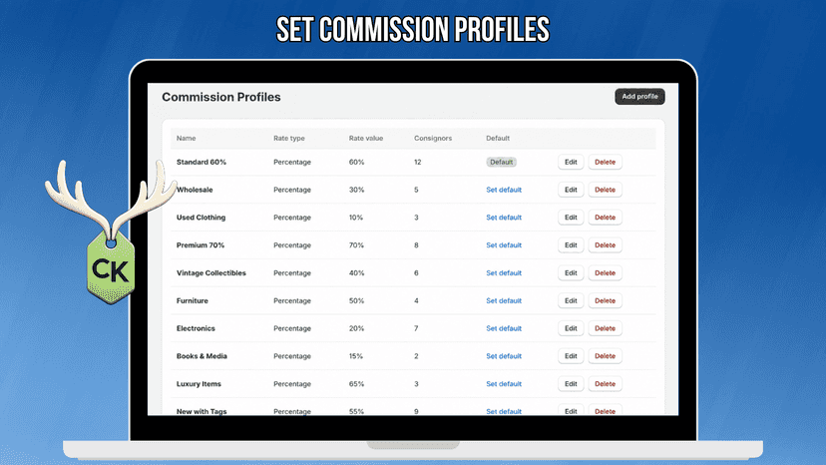Set New with Tags as default
The width and height of the screenshot is (826, 465).
504,411
